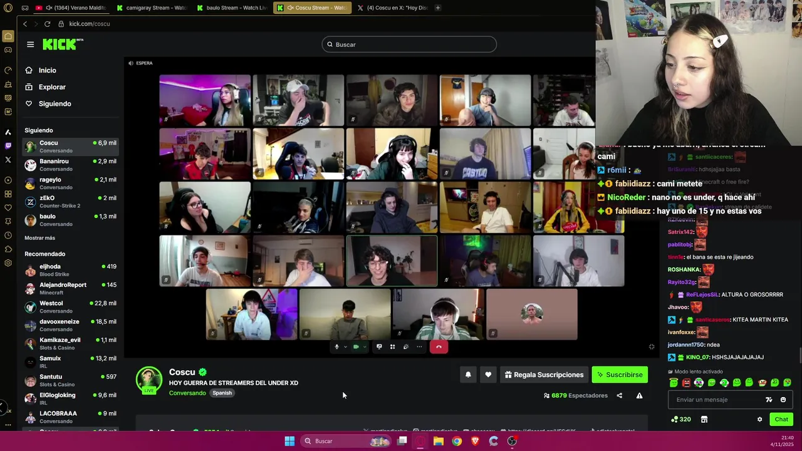Click Windows taskbar Buscar search box
This screenshot has width=802, height=451.
point(346,441)
